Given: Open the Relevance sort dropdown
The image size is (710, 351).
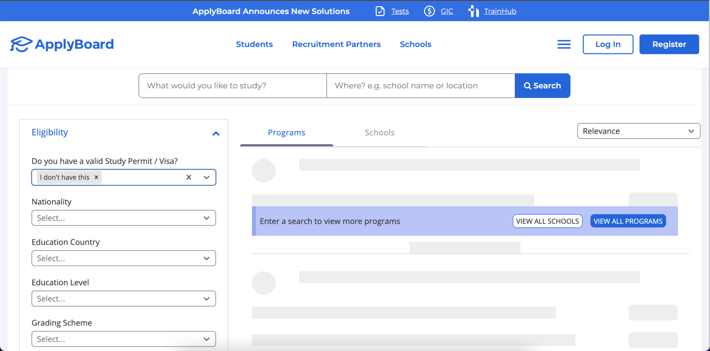Looking at the screenshot, I should (x=638, y=131).
